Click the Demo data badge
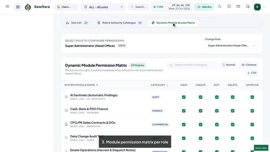The width and height of the screenshot is (270, 152). click(x=261, y=148)
